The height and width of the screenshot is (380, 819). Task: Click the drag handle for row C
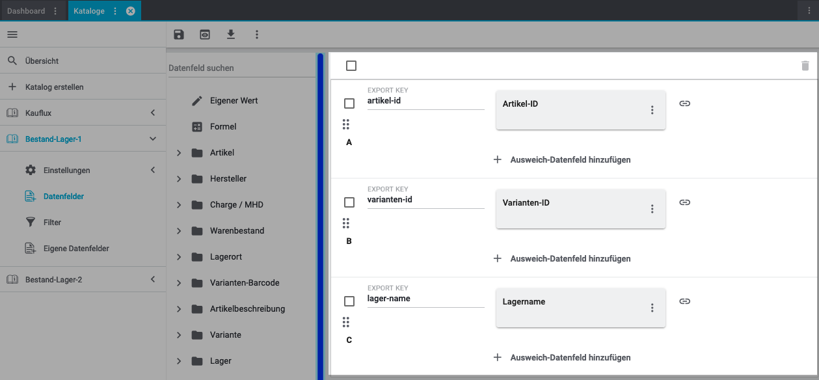346,322
